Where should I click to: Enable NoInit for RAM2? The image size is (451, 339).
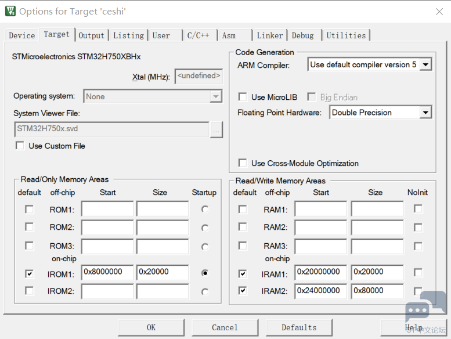[x=418, y=228]
